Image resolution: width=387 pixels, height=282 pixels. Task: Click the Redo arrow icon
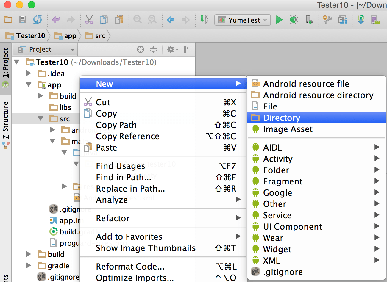pos(71,20)
